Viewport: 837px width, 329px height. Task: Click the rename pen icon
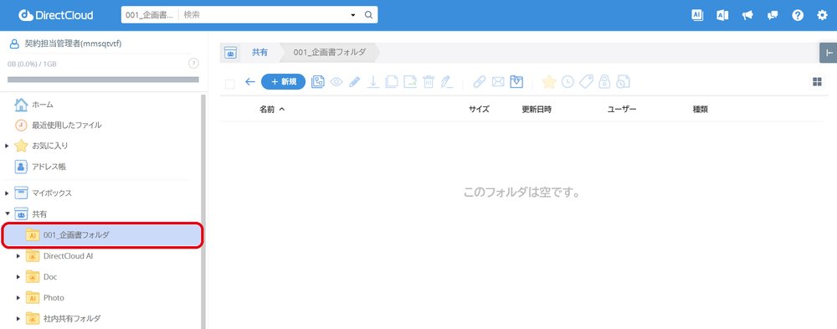coord(446,82)
